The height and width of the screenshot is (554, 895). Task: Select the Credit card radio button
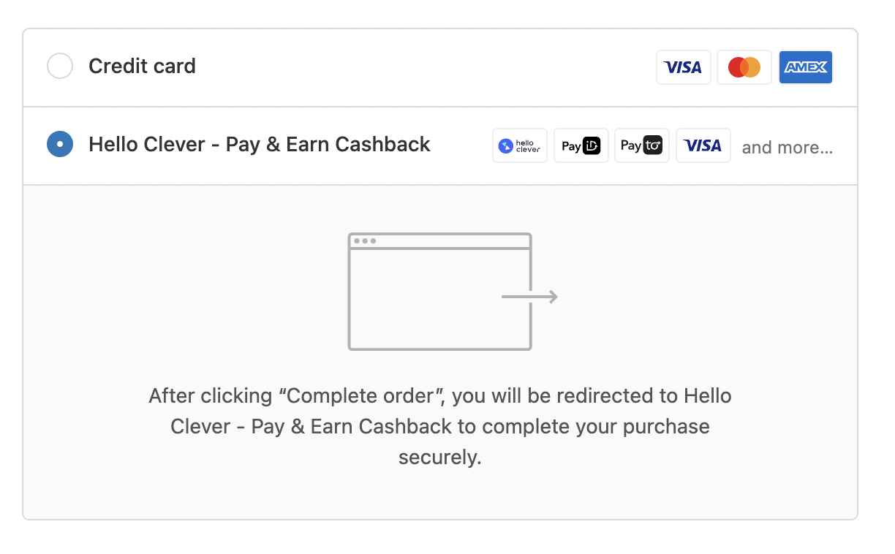point(60,67)
